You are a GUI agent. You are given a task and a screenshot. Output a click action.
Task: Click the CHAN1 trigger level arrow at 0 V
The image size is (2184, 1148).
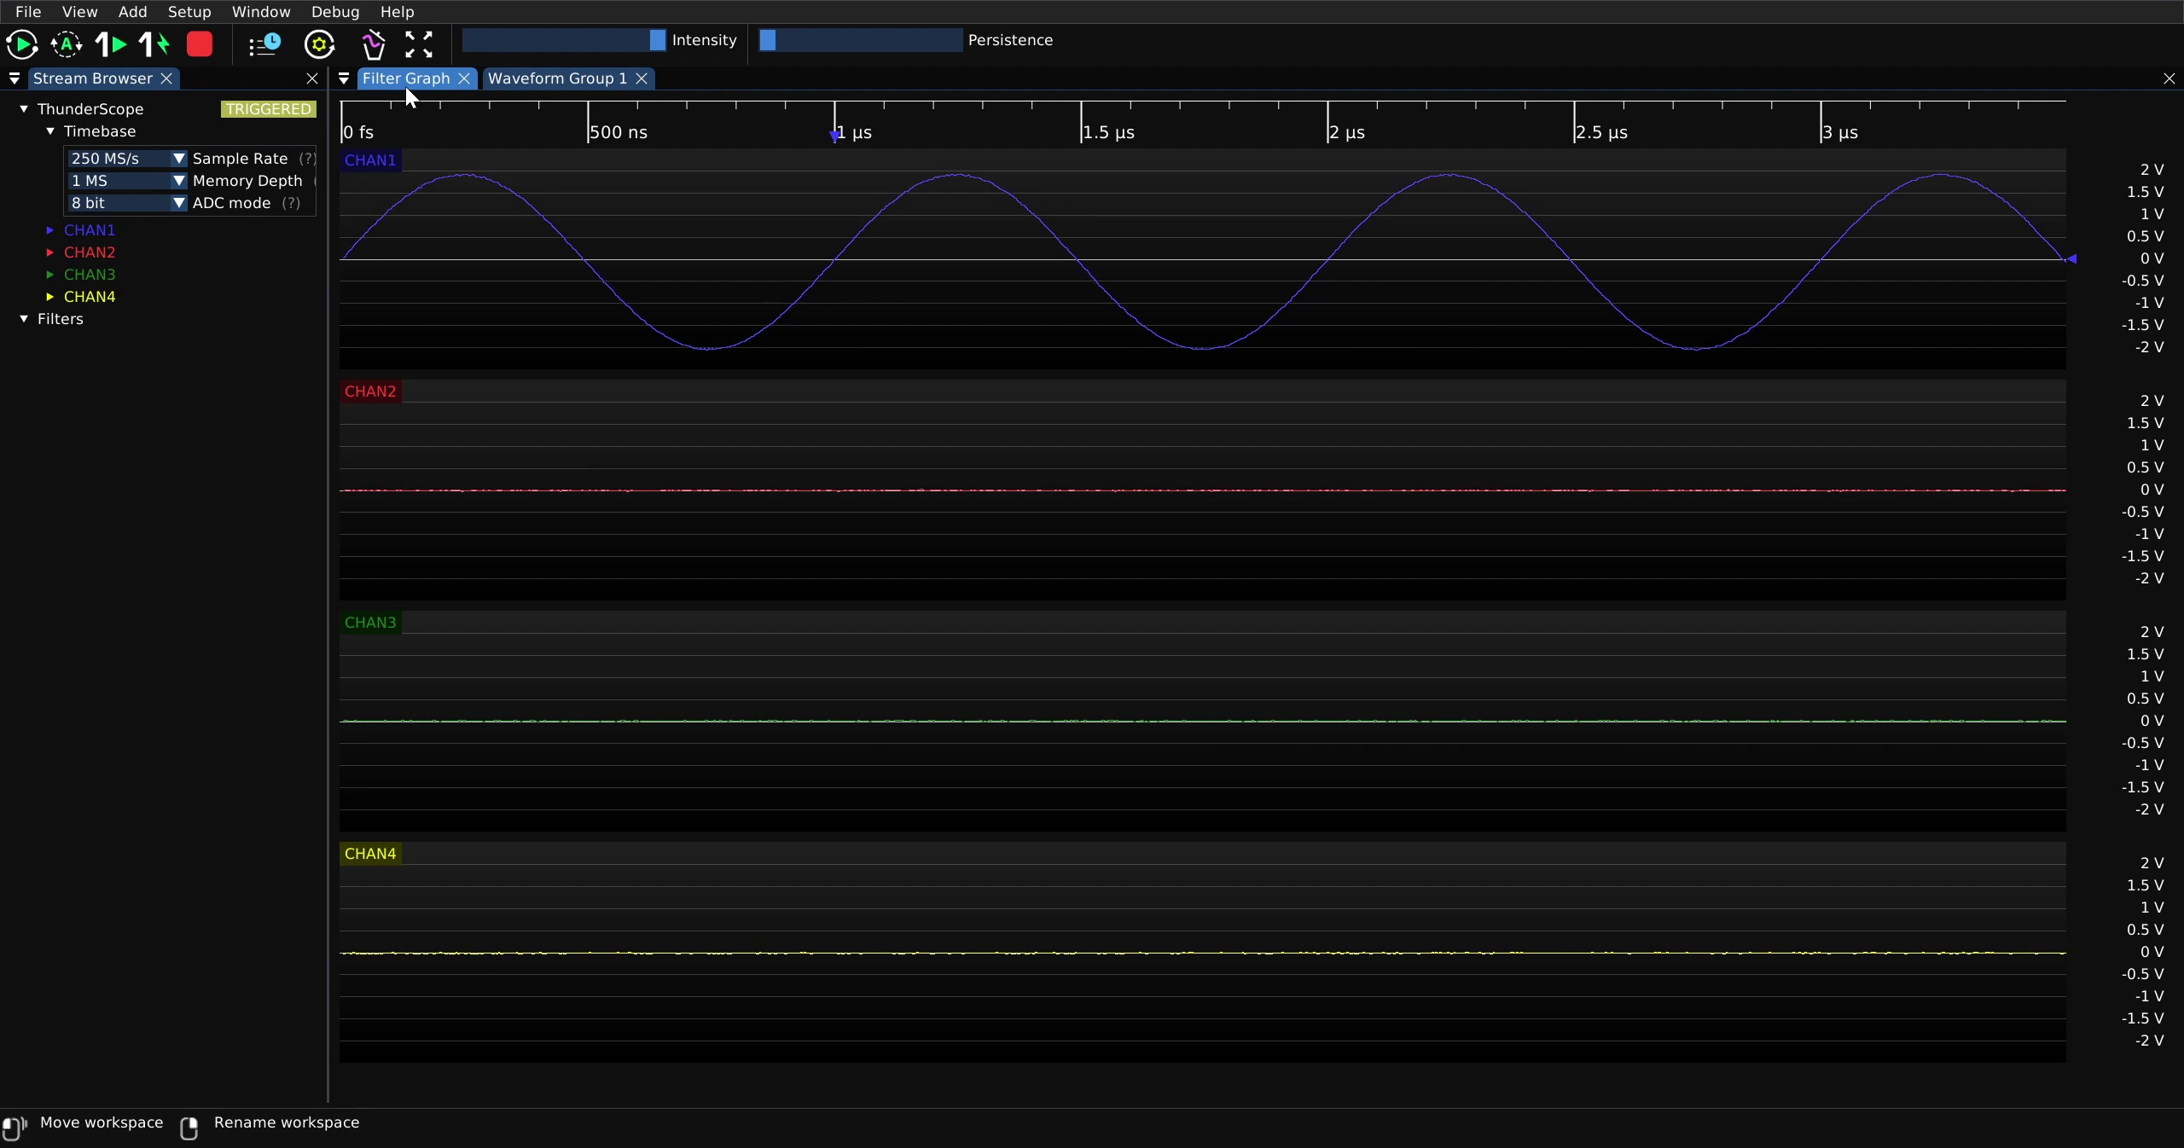pos(2071,258)
